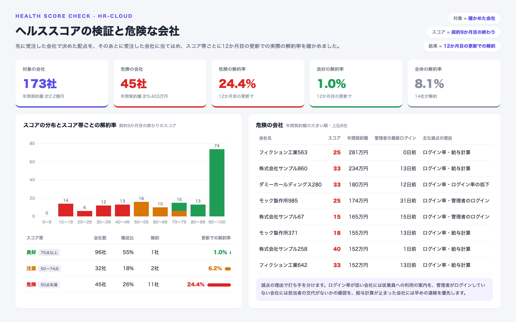Click the orange 50〜59 bar

[141, 209]
